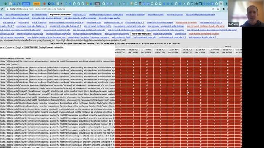
Task: Open sig-node-kubelet dashboard
Action: point(40,15)
